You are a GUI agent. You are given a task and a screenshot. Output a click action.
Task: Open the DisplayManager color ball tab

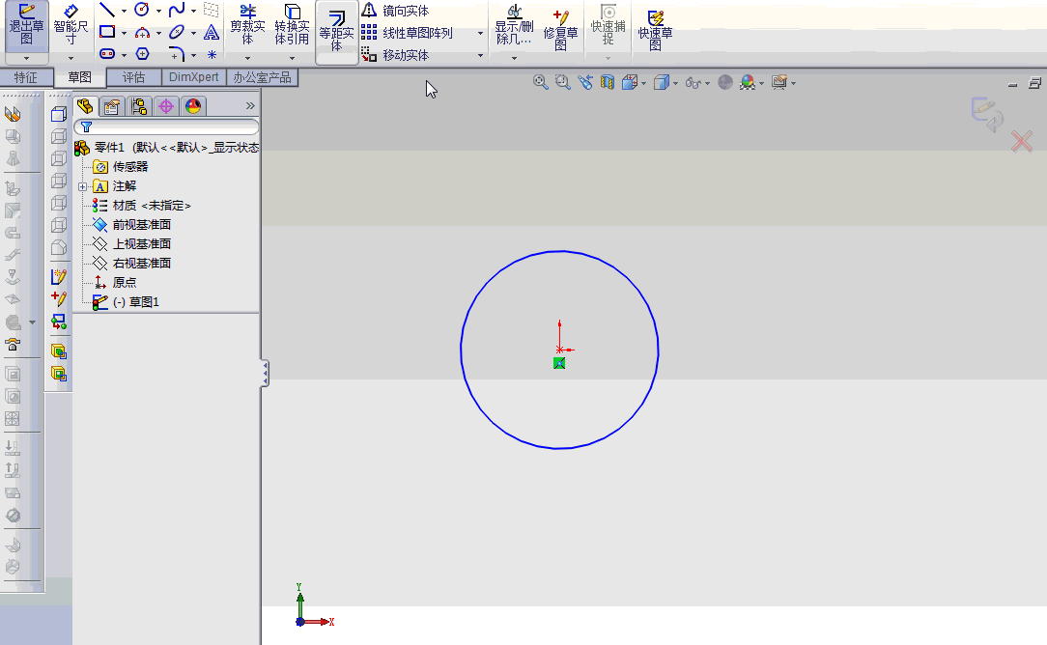[x=193, y=106]
